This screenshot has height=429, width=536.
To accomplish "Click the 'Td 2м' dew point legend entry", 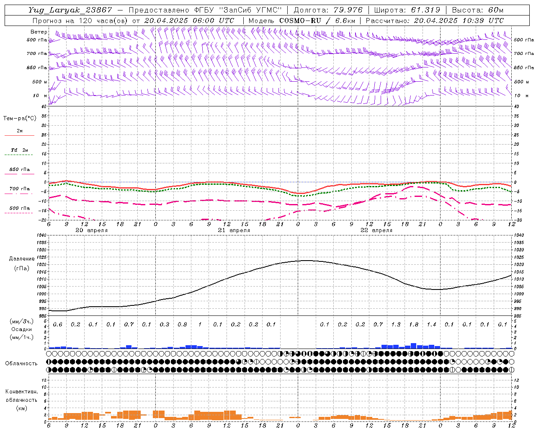I will pos(20,150).
